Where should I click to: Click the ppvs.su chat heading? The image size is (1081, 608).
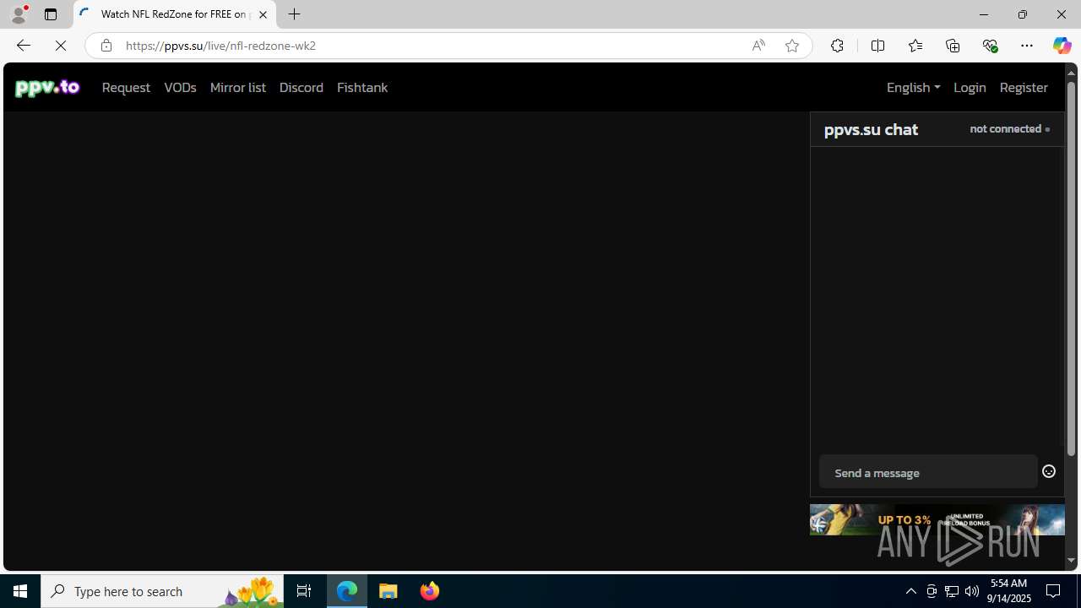click(x=871, y=129)
